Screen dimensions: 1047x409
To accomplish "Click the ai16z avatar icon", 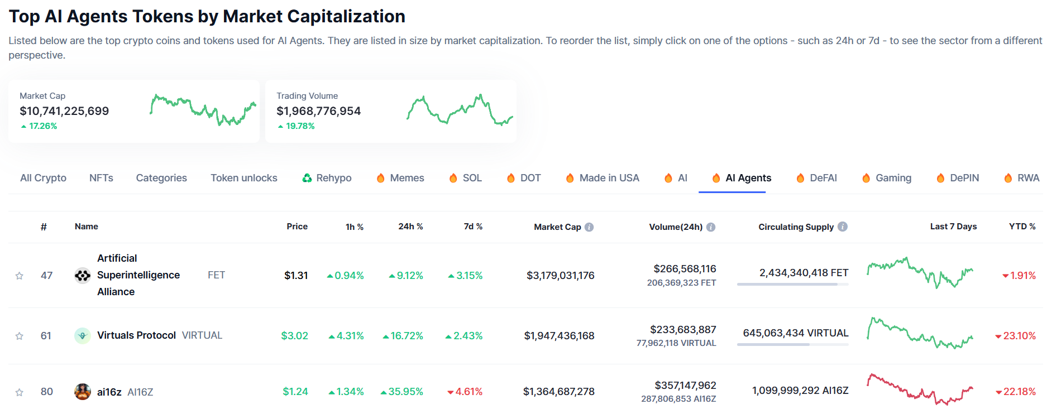I will (83, 392).
